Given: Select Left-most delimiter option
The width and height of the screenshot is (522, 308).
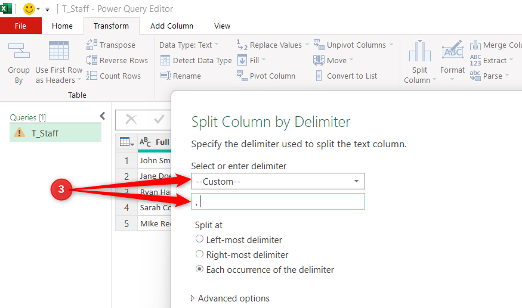Looking at the screenshot, I should (x=239, y=239).
